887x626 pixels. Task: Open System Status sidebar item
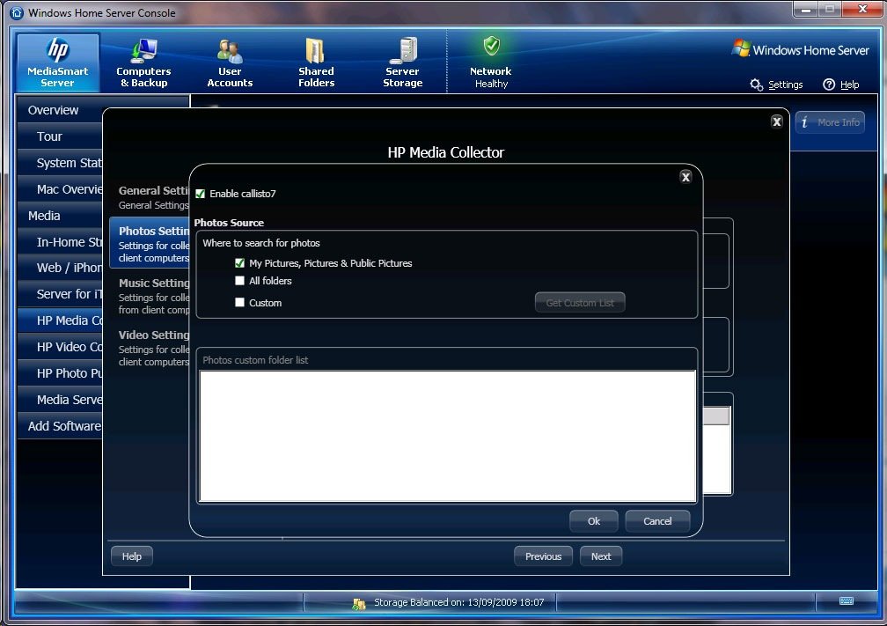(60, 163)
